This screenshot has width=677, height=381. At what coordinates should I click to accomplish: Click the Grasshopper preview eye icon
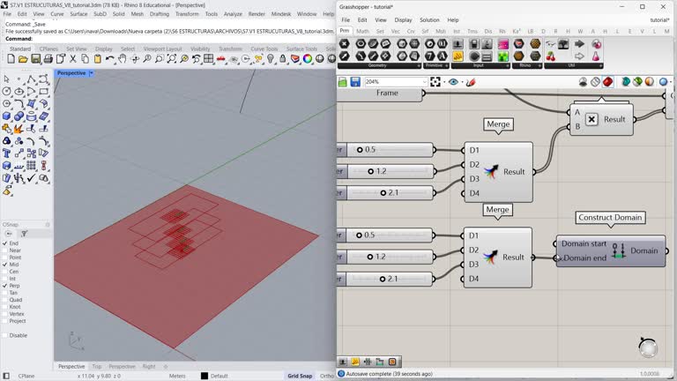[453, 82]
